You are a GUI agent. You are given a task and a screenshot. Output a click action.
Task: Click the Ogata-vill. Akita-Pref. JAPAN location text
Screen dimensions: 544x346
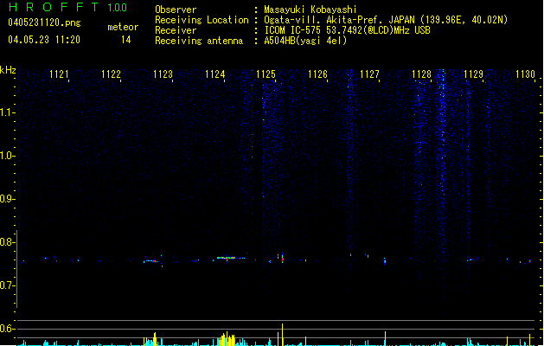386,20
